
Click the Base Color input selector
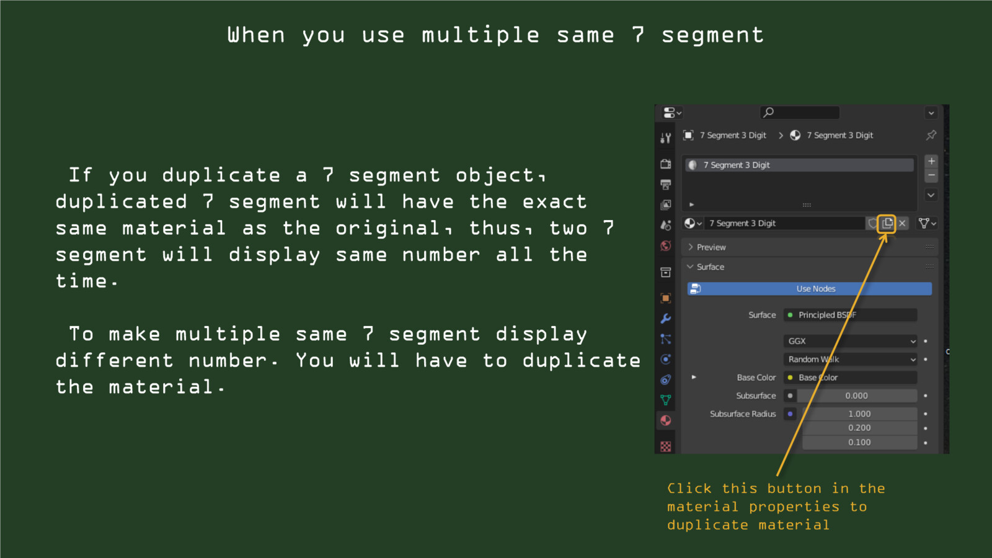(850, 378)
